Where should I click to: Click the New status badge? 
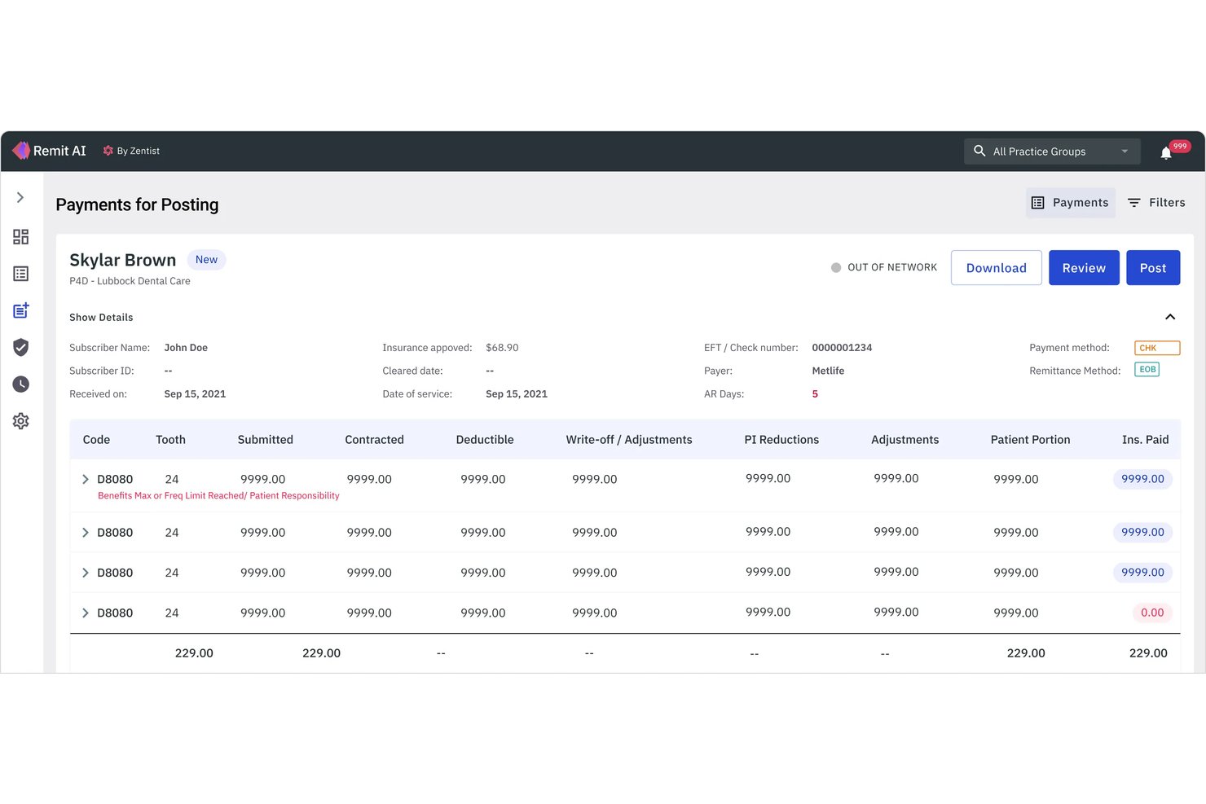[206, 260]
